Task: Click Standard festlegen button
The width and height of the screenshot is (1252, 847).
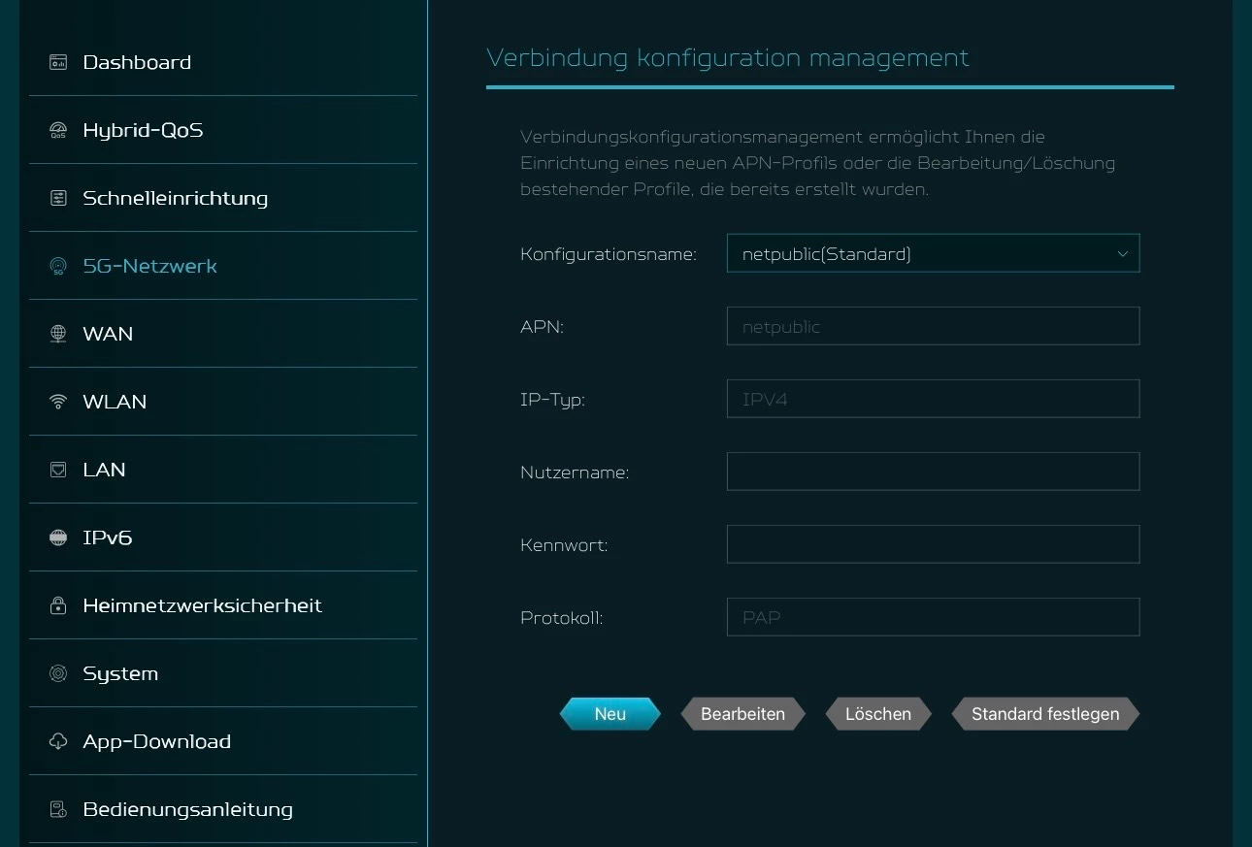Action: [1045, 714]
